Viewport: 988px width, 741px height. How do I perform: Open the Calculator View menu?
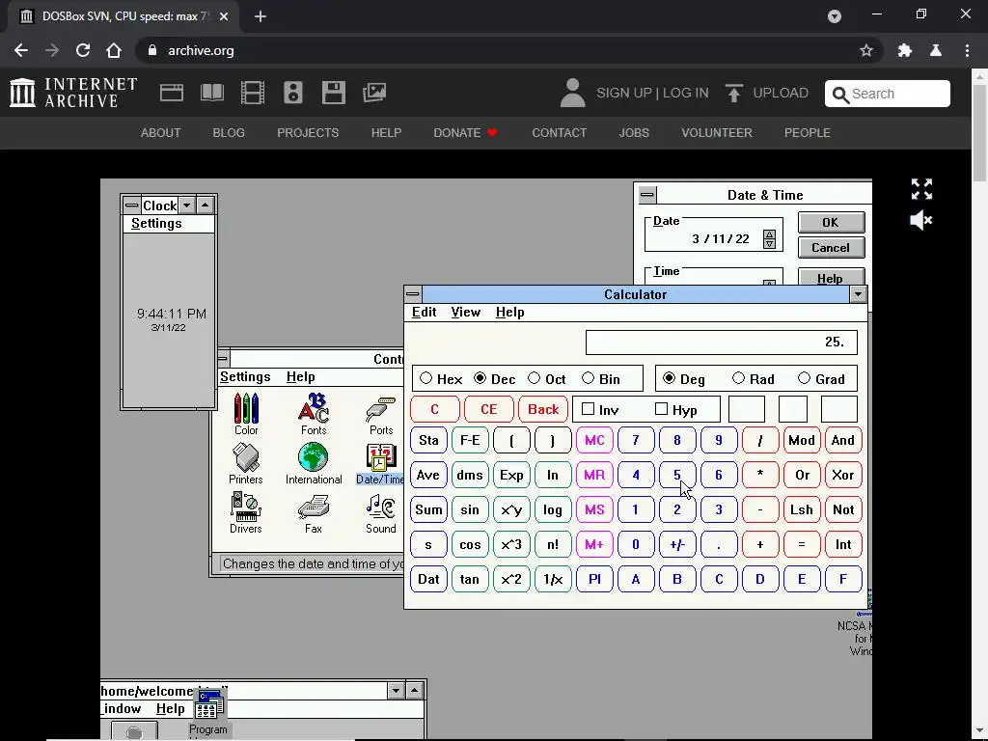coord(466,313)
